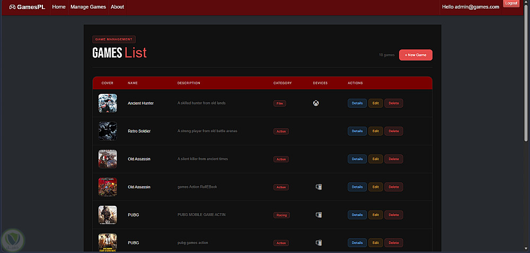Viewport: 530px width, 253px height.
Task: Open the Ancient Hunter cover thumbnail
Action: 108,103
